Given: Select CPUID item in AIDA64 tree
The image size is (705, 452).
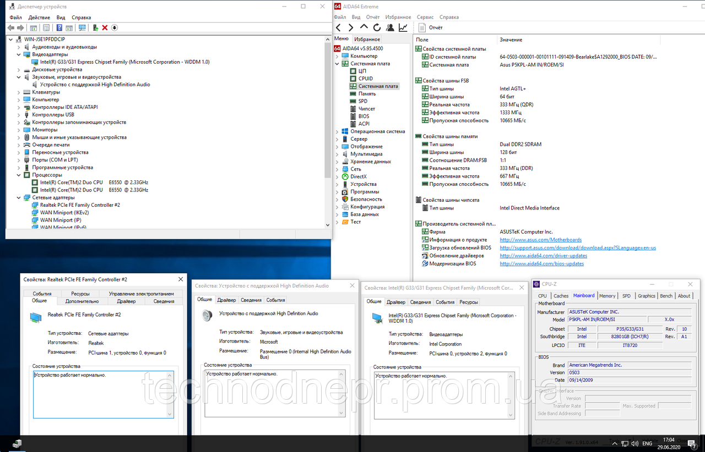Looking at the screenshot, I should 365,79.
